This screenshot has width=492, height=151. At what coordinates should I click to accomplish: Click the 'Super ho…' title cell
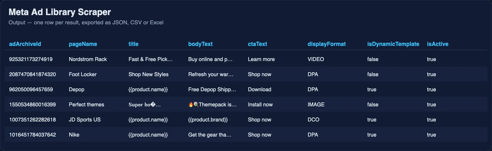pyautogui.click(x=145, y=105)
